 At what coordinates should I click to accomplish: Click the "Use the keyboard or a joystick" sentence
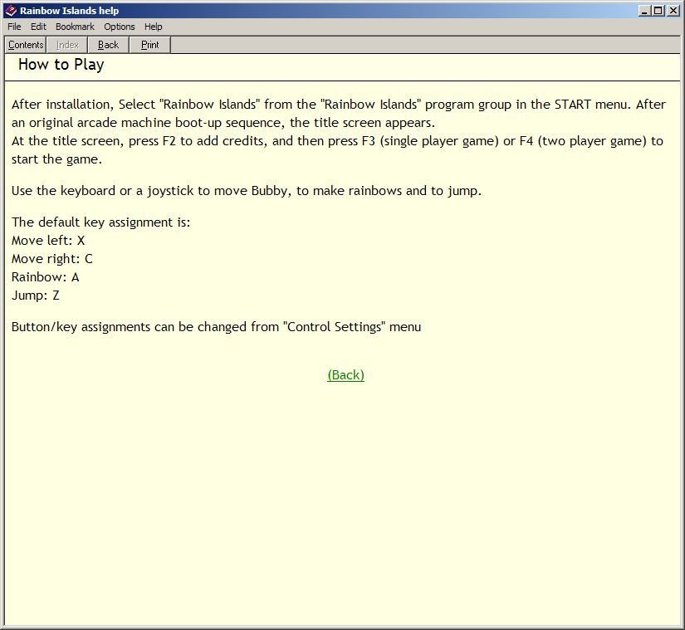(246, 191)
